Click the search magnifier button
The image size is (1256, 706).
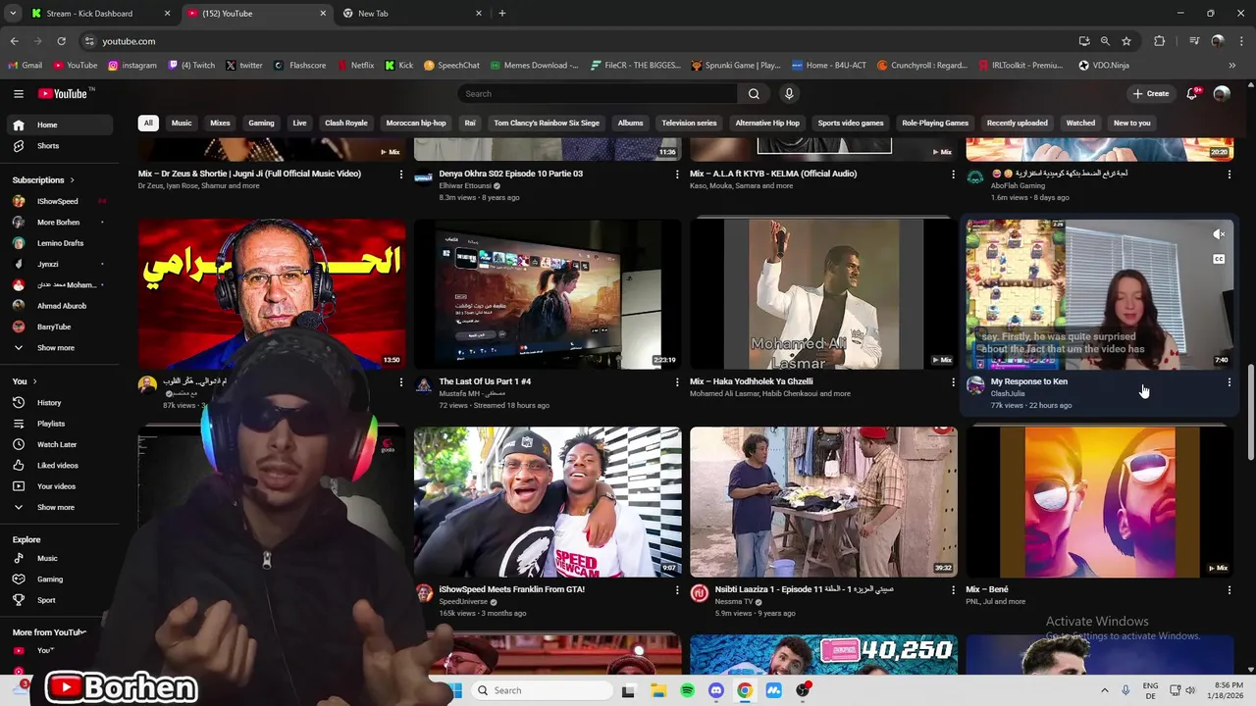point(754,93)
